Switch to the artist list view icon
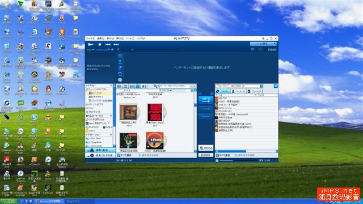 pyautogui.click(x=144, y=86)
